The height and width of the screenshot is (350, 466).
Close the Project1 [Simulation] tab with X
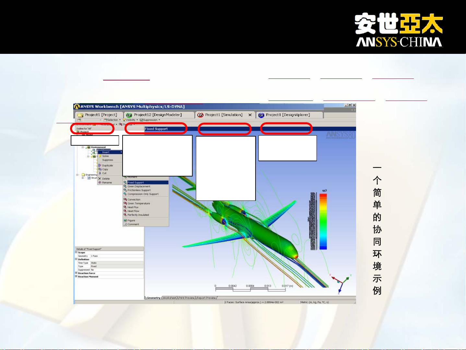(x=250, y=115)
